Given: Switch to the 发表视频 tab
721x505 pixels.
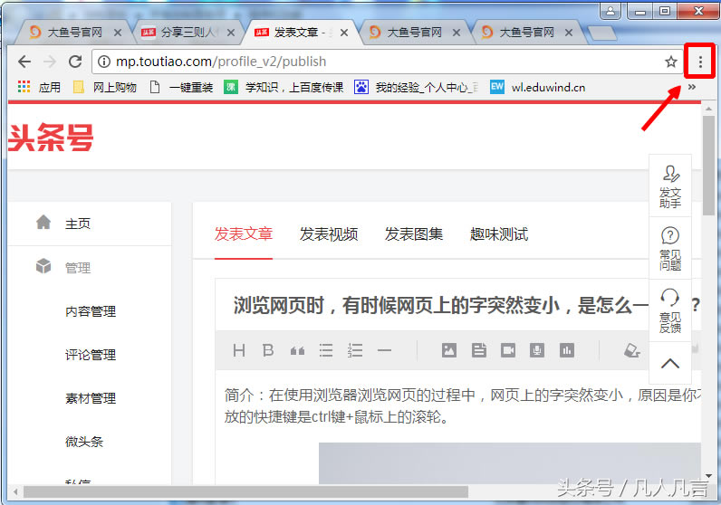Looking at the screenshot, I should pos(329,234).
